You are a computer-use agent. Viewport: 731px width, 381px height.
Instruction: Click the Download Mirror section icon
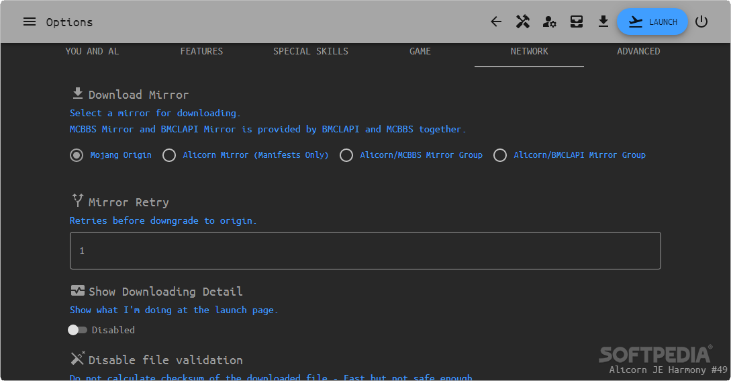(78, 93)
